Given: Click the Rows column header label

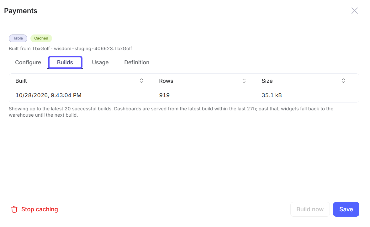Looking at the screenshot, I should point(166,81).
